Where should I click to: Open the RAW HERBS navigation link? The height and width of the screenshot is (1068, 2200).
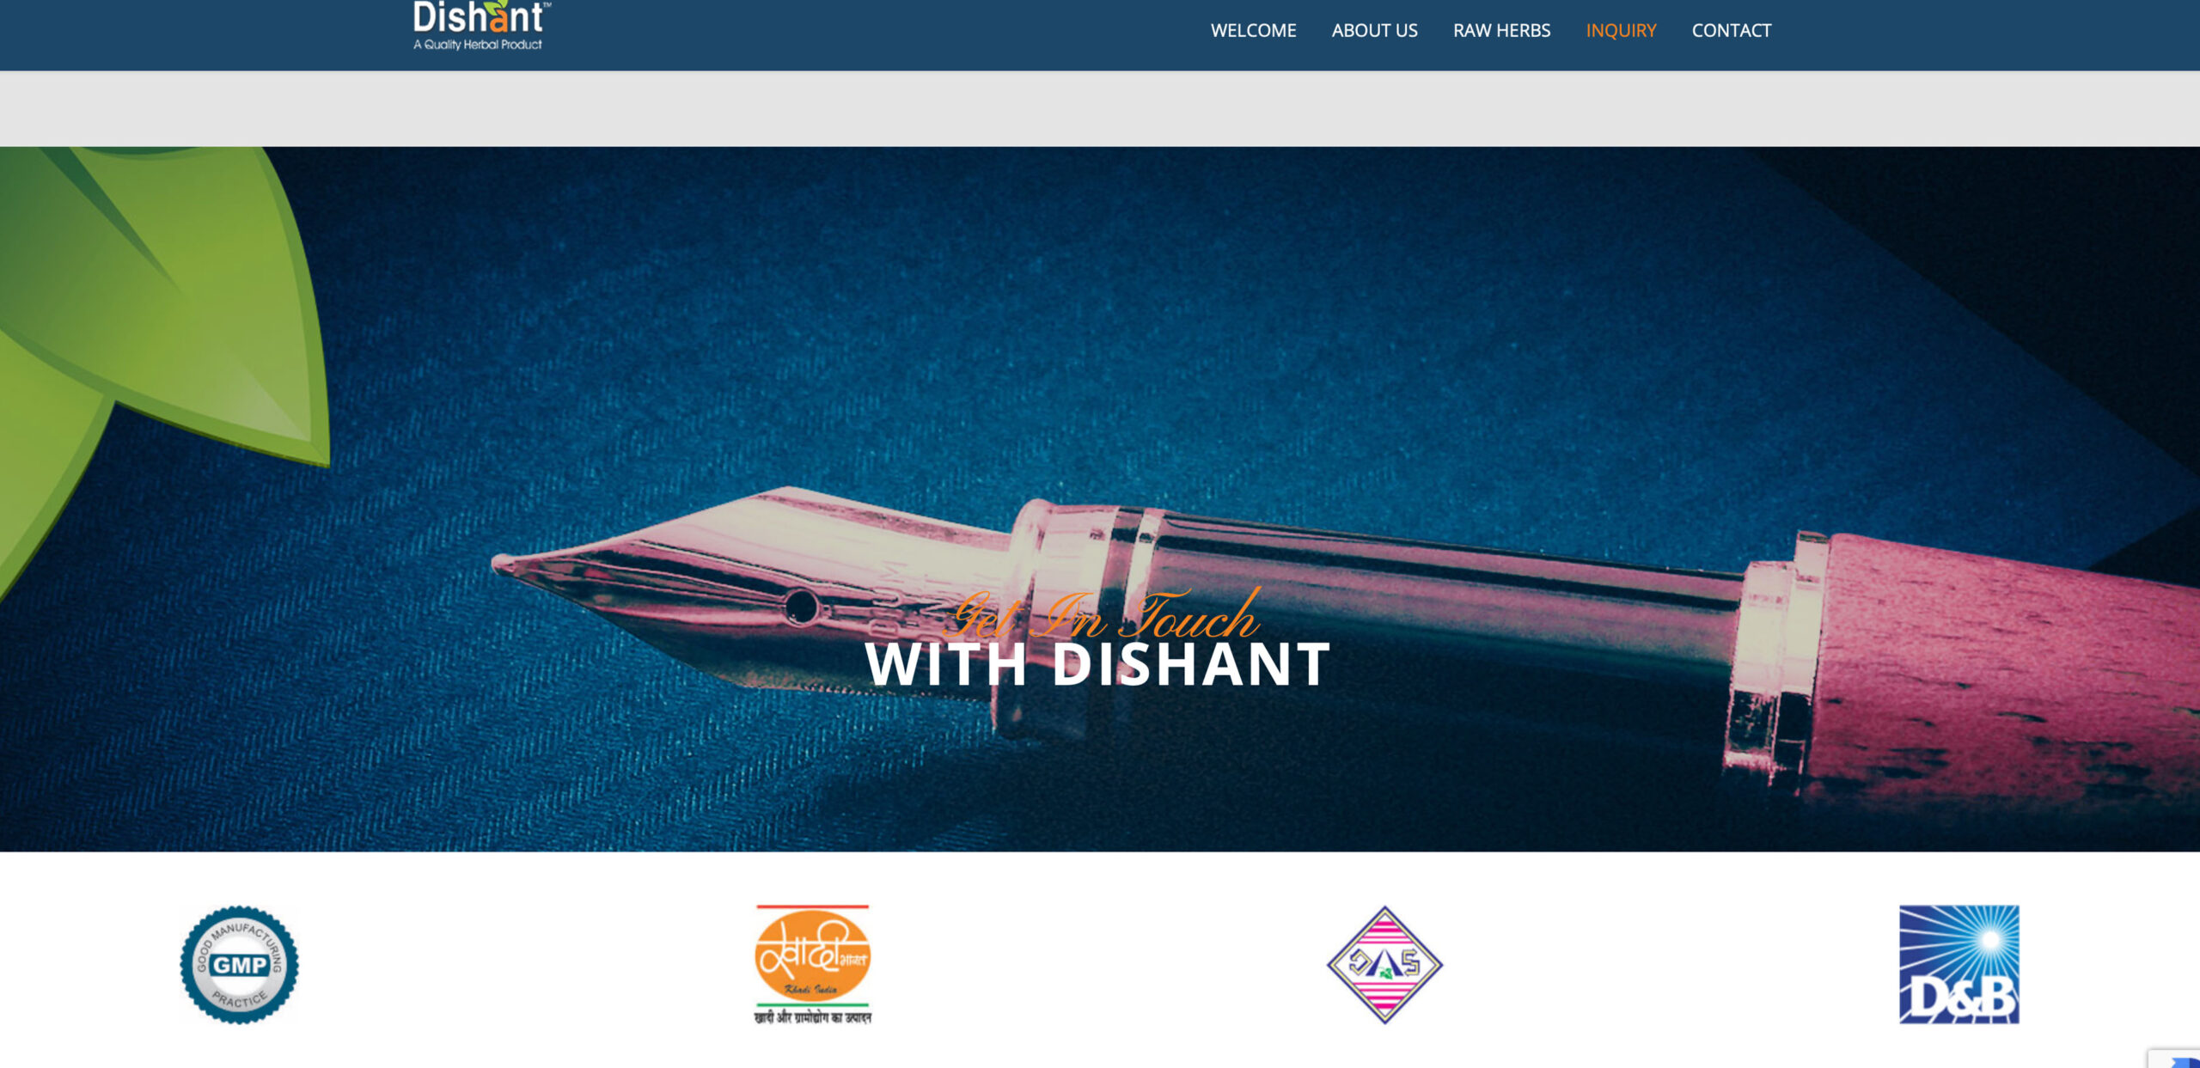(1501, 31)
